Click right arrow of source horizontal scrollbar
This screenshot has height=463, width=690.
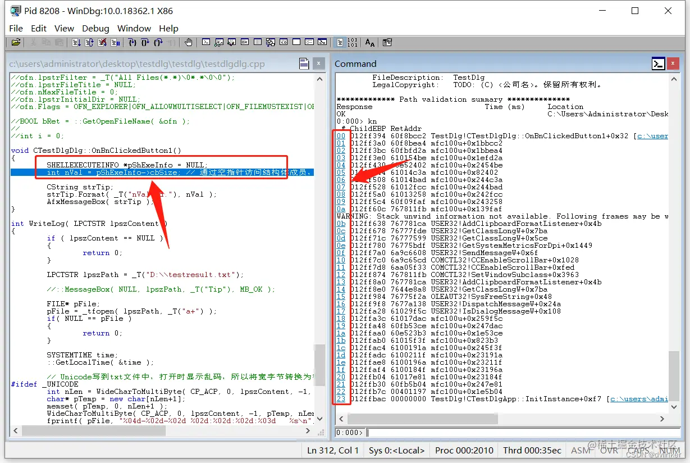(x=308, y=430)
